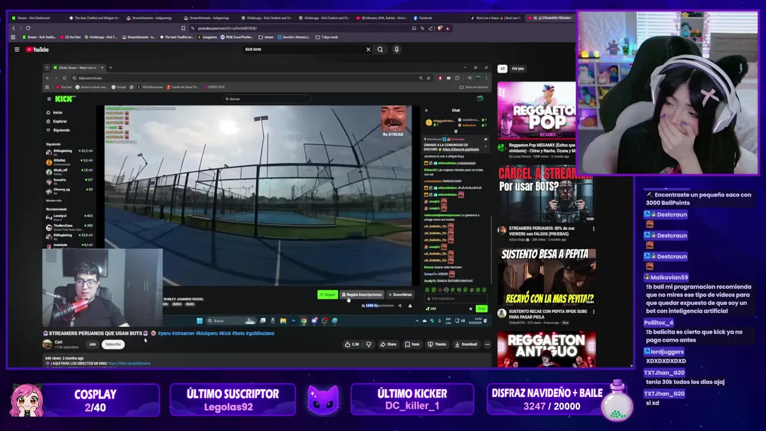
Task: Click the Share button under the video
Action: (388, 344)
